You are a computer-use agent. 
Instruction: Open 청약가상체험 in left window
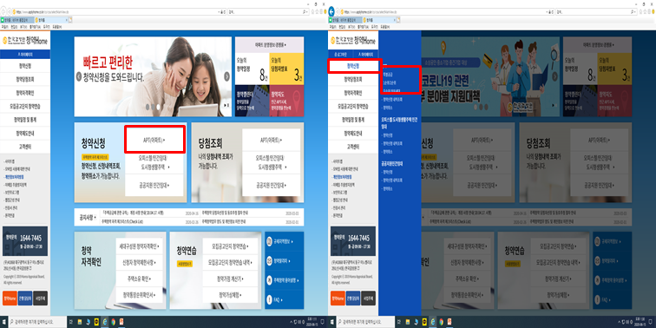pos(230,294)
